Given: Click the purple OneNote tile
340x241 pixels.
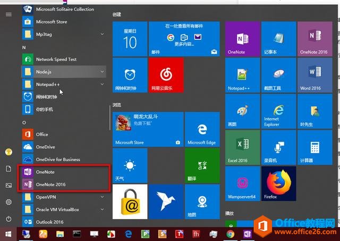Looking at the screenshot, I should (243, 39).
